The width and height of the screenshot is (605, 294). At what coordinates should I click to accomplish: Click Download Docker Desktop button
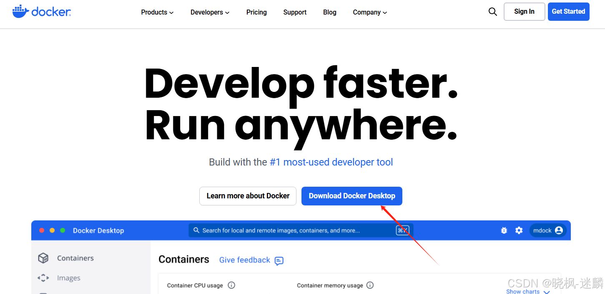352,196
